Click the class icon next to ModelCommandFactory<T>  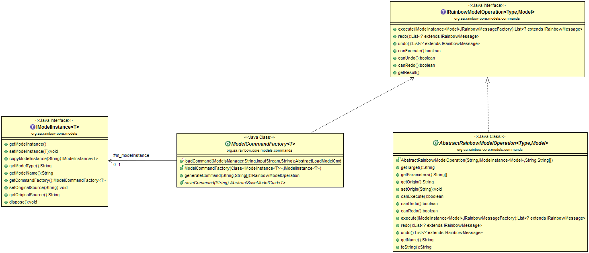[x=228, y=144]
